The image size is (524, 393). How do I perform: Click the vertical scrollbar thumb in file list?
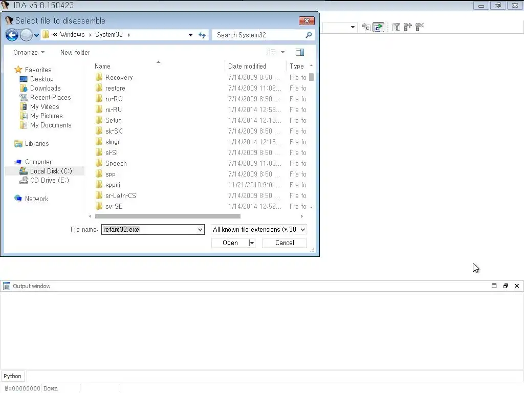coord(311,77)
